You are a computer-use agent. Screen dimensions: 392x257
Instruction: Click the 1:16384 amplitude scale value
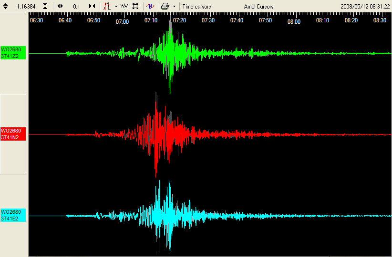coord(25,7)
